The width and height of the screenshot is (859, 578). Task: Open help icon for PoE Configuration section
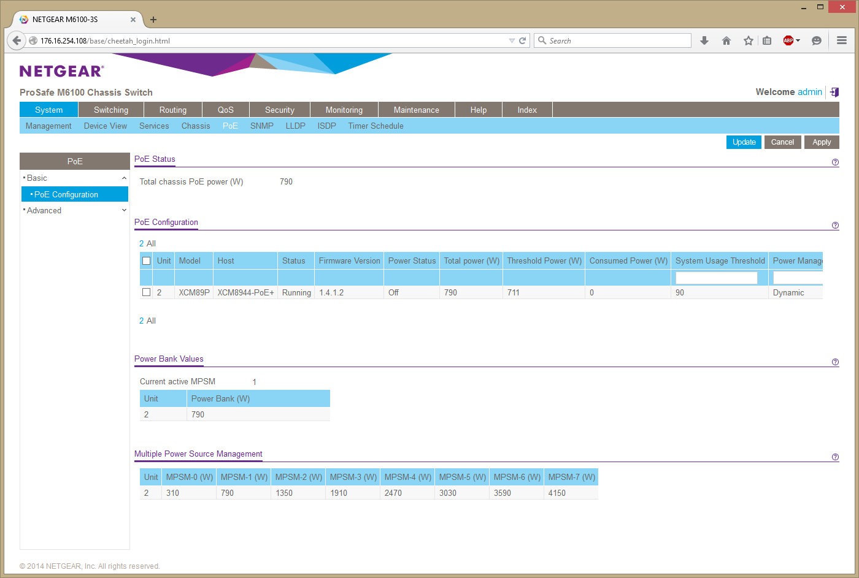835,226
